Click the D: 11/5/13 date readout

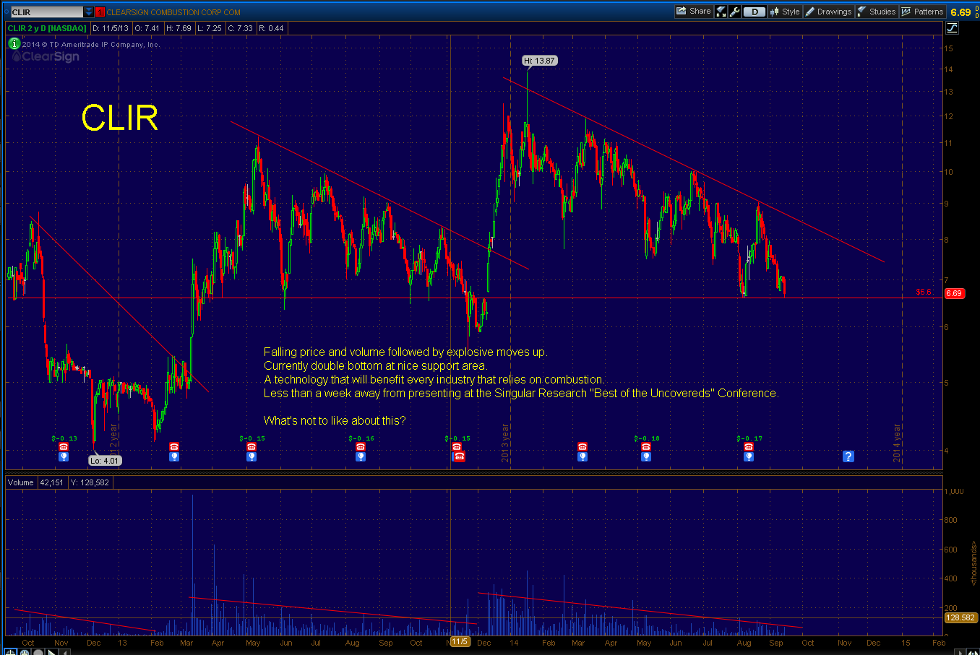tap(111, 28)
